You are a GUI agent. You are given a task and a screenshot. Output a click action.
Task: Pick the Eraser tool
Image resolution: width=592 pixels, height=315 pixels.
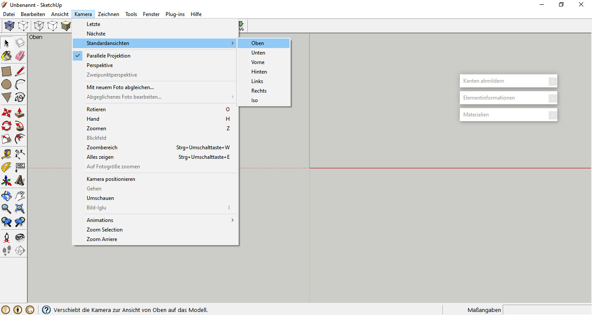pyautogui.click(x=20, y=56)
